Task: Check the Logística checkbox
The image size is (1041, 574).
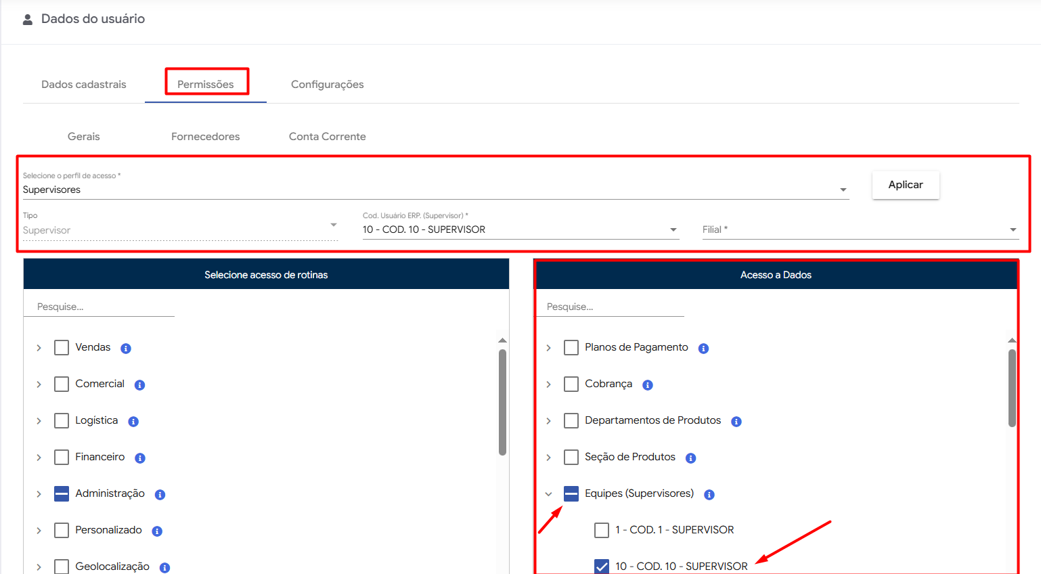Action: pos(62,421)
